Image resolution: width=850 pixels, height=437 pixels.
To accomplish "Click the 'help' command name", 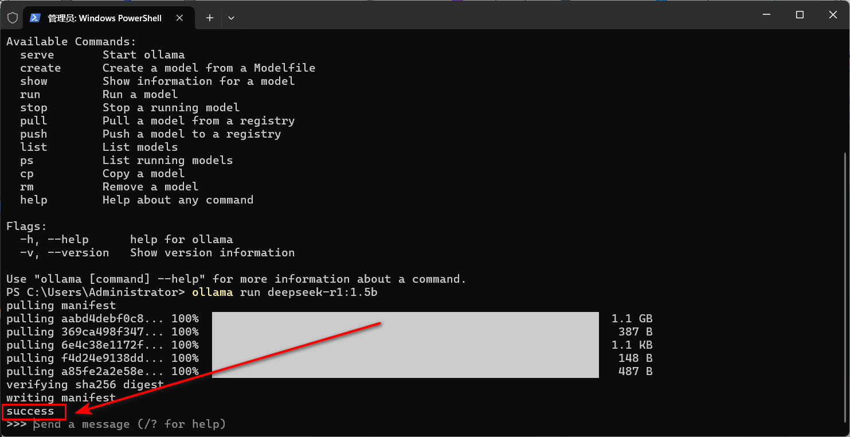I will (34, 200).
